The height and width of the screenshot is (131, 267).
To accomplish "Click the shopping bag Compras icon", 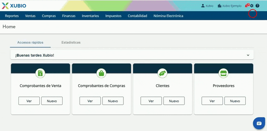I will click(101, 73).
